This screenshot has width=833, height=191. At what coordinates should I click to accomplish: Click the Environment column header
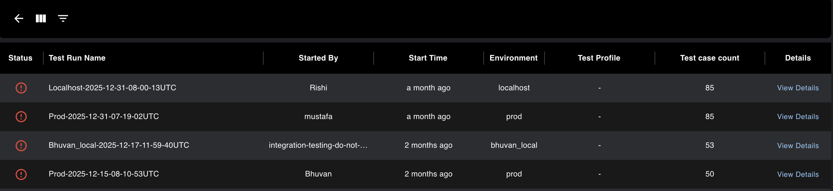tap(513, 58)
